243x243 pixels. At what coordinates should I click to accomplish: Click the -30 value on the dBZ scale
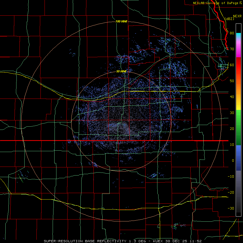click(x=231, y=208)
